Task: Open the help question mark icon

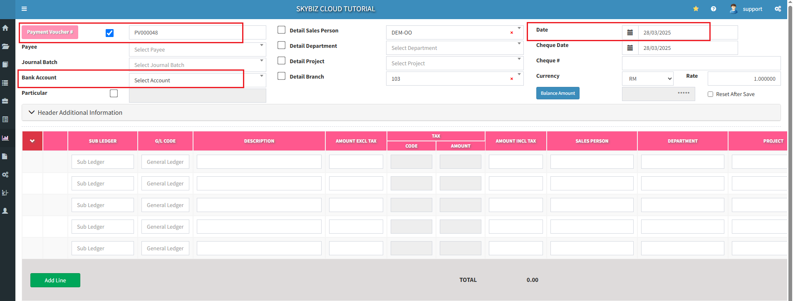Action: (714, 9)
